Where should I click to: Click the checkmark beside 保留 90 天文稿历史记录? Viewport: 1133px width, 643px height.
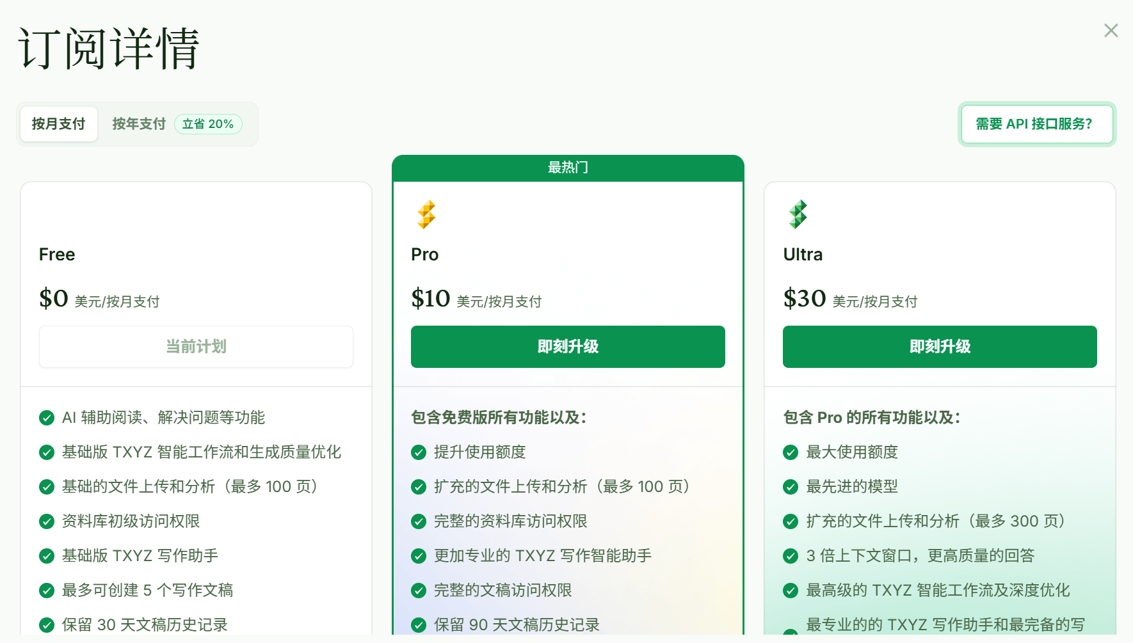click(x=418, y=624)
